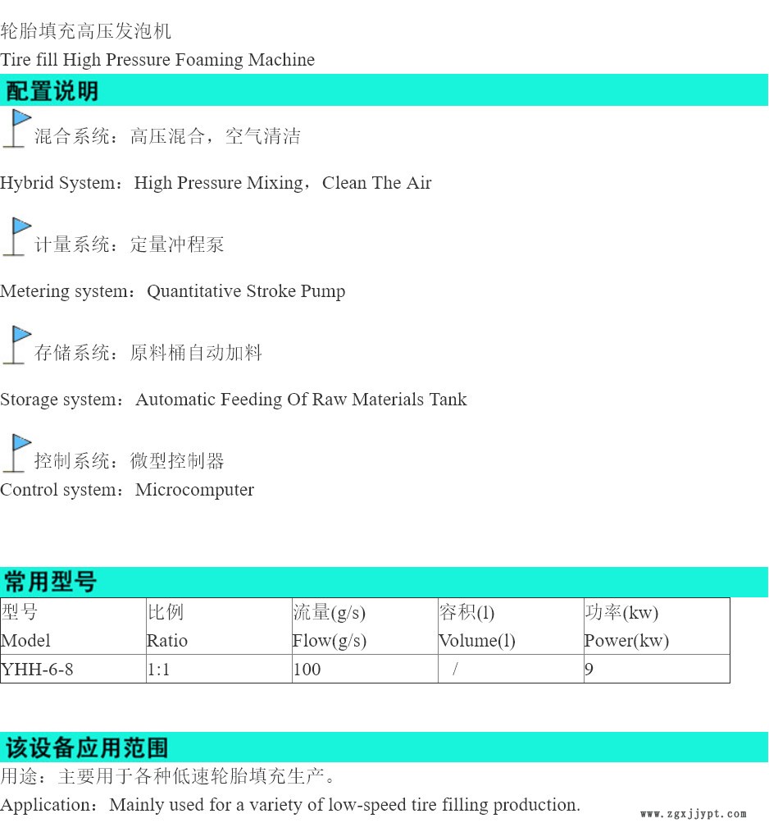Click the Volume(l) column header
Viewport: 769px width, 832px height.
477,641
